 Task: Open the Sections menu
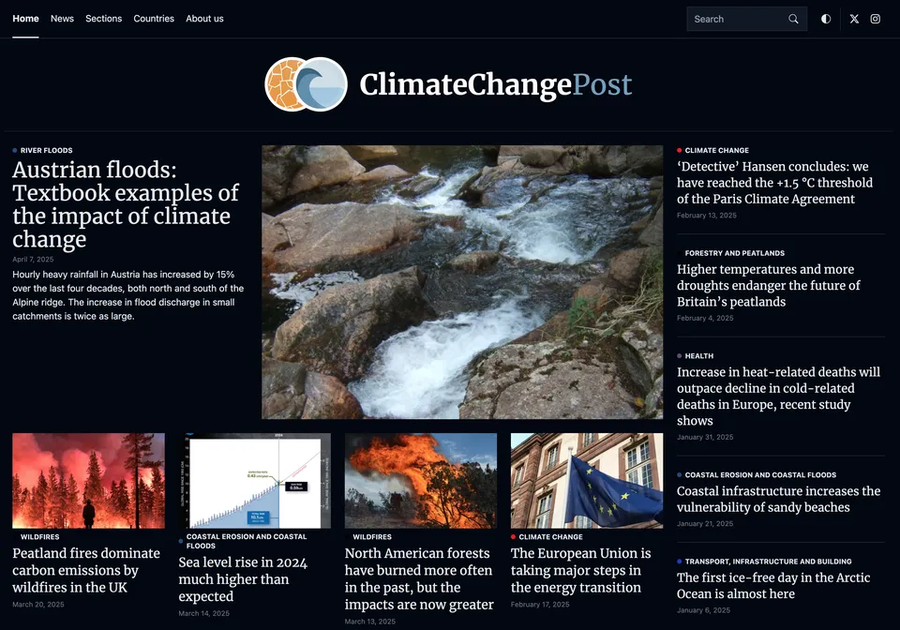tap(104, 19)
